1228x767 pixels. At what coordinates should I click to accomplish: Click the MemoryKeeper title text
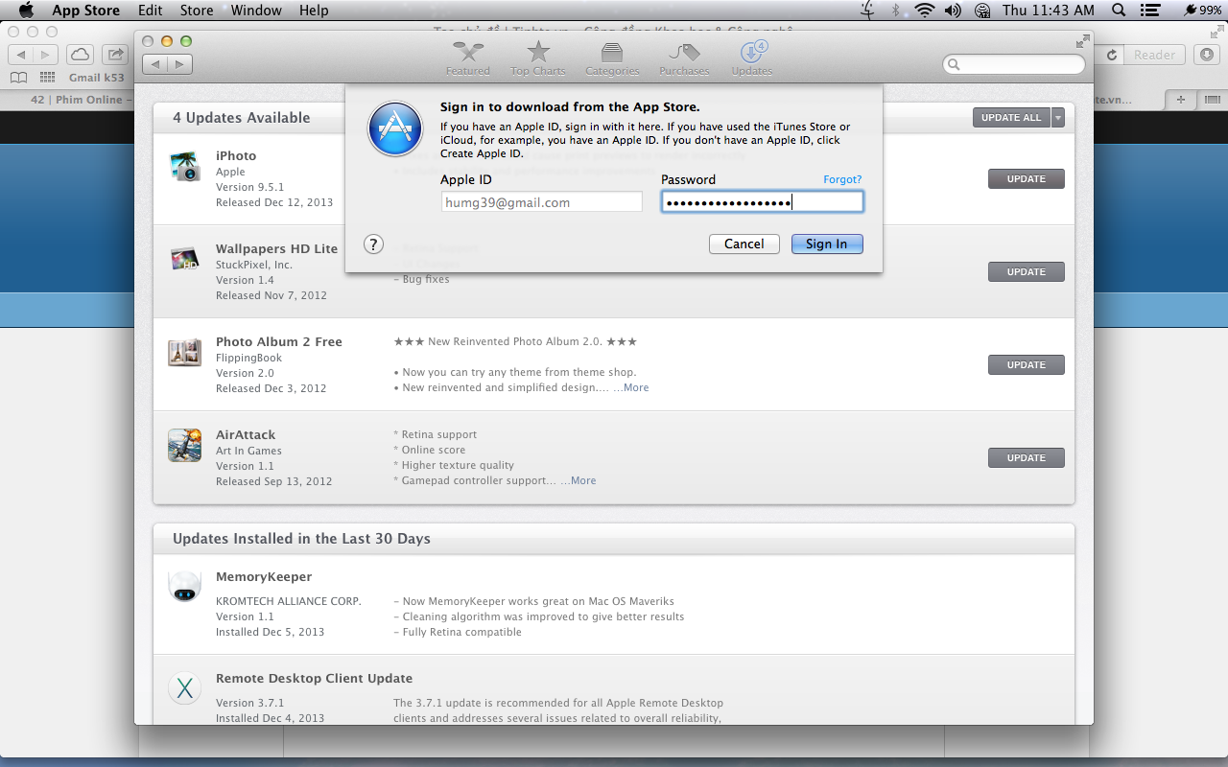[264, 576]
